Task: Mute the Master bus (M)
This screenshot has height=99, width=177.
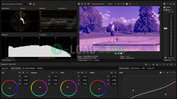Action: pos(169,10)
